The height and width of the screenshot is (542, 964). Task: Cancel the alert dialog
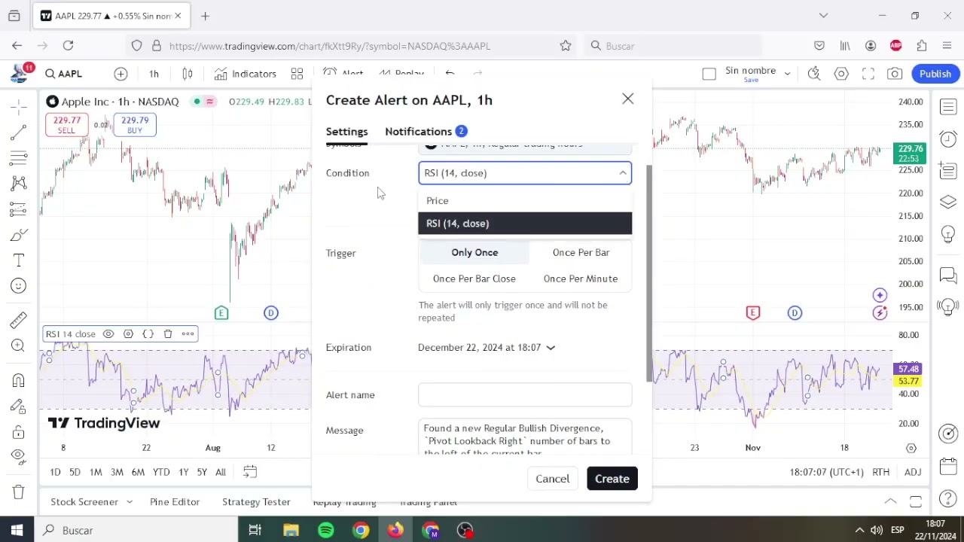pos(552,479)
